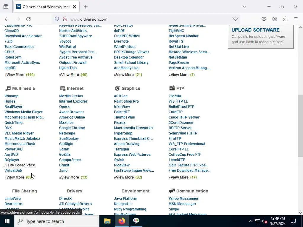Click the address bar showing www.oldversion.com

(147, 19)
